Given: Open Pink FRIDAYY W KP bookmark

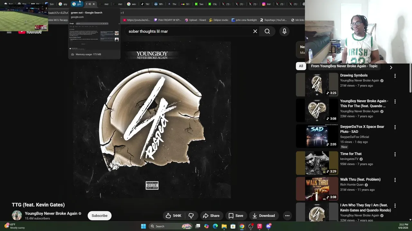Looking at the screenshot, I should 168,20.
